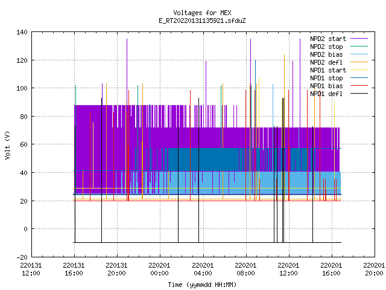The image size is (386, 290).
Task: Click the '220201 12:00' x-axis tick label
Action: pyautogui.click(x=288, y=269)
